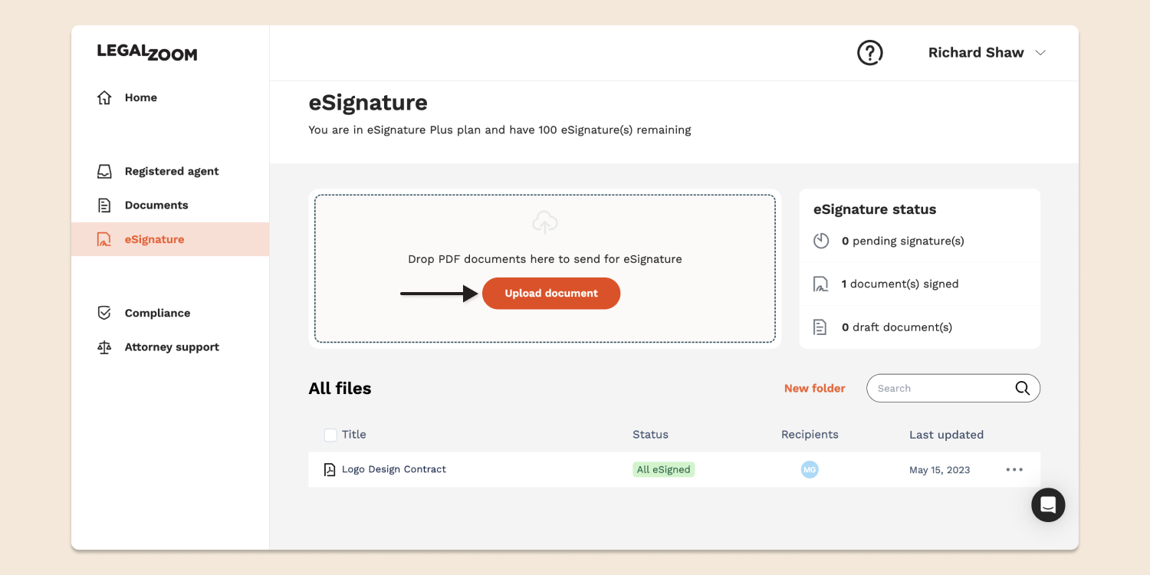Click the search magnifier in the search box
This screenshot has width=1150, height=575.
click(1023, 388)
